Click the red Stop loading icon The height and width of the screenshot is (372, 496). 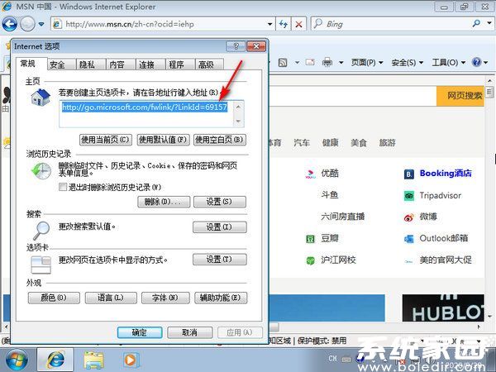(298, 24)
